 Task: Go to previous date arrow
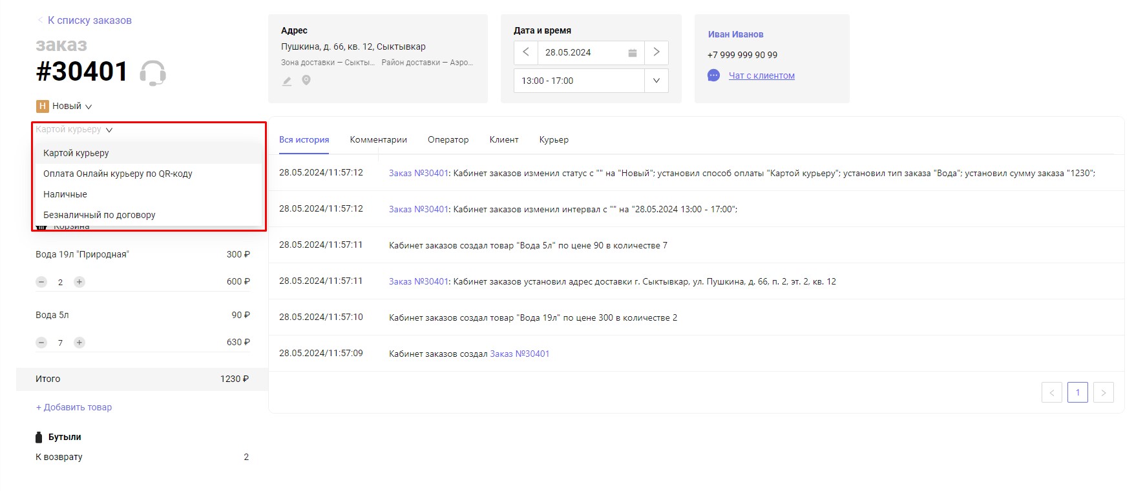(526, 52)
